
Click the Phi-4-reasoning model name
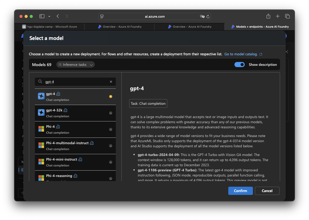tap(59, 176)
